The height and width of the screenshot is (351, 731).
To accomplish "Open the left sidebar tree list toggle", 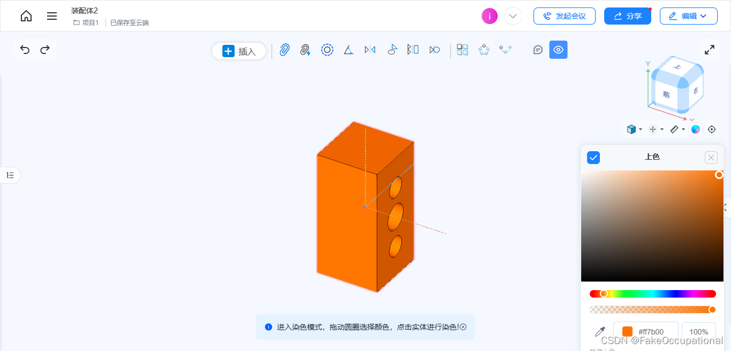I will pos(10,175).
